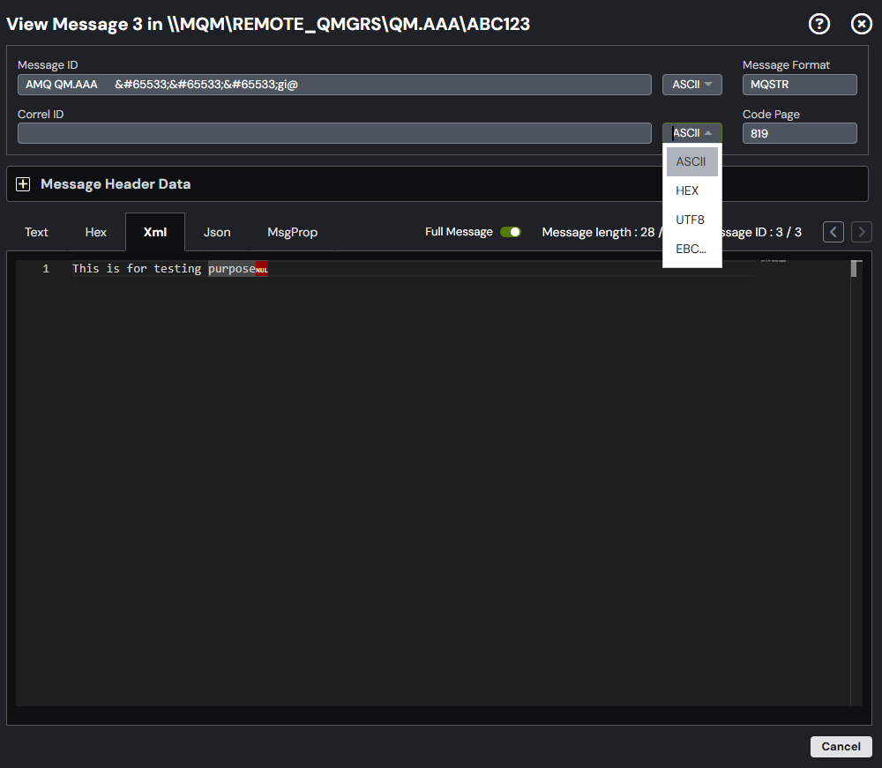
Task: Navigate to the previous message with left arrow
Action: click(x=833, y=231)
